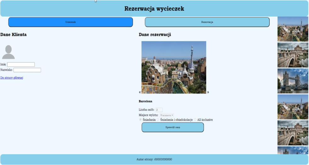
Task: Select the Śniadania radio option
Action: 141,120
